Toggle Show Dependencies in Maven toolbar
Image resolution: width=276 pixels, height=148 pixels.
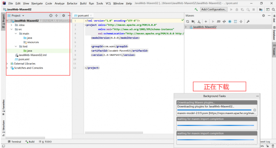[235, 21]
